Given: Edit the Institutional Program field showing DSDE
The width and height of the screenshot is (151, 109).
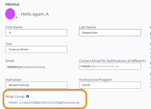Looking at the screenshot, I should [x=110, y=85].
